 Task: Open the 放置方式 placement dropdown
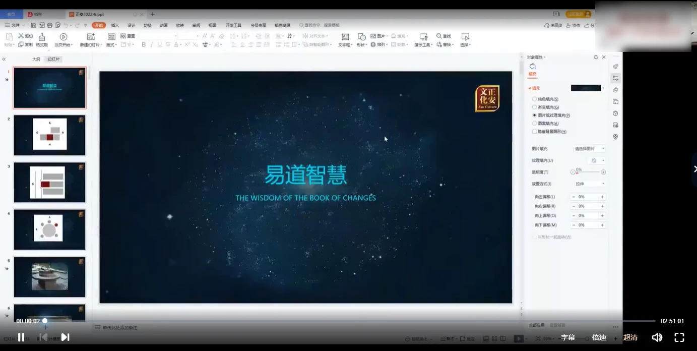(589, 184)
